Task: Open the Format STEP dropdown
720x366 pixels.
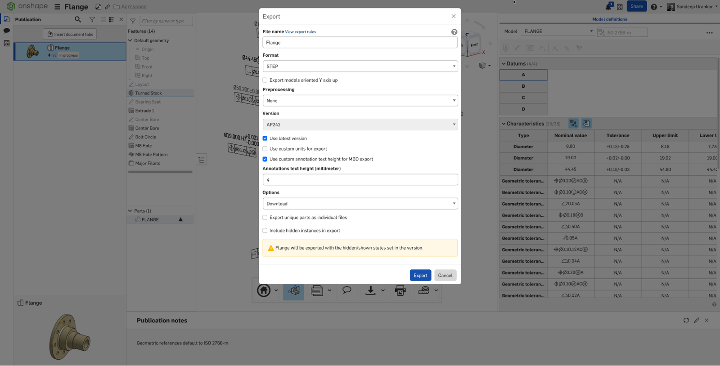Action: coord(360,66)
